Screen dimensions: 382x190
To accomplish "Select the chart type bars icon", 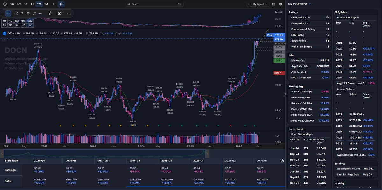I will click(x=61, y=4).
